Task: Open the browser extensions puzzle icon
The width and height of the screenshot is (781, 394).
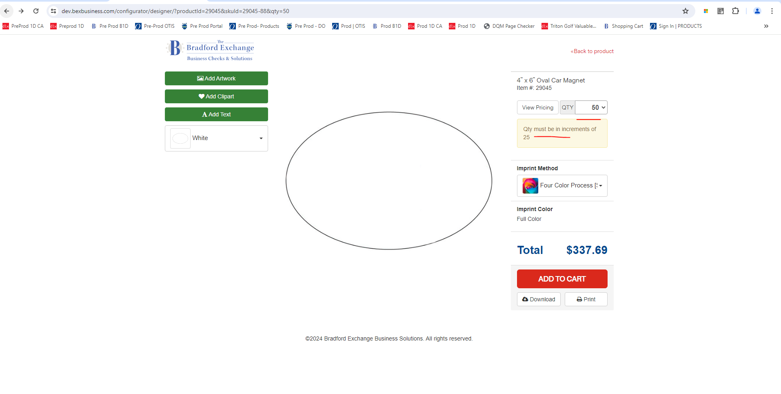Action: (735, 11)
